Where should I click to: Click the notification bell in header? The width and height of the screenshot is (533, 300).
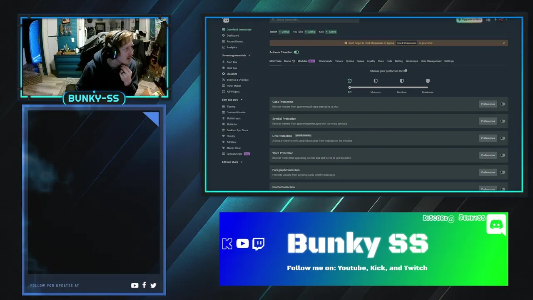pyautogui.click(x=496, y=20)
